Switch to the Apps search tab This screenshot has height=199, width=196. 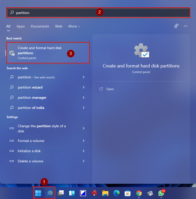[x=21, y=26]
